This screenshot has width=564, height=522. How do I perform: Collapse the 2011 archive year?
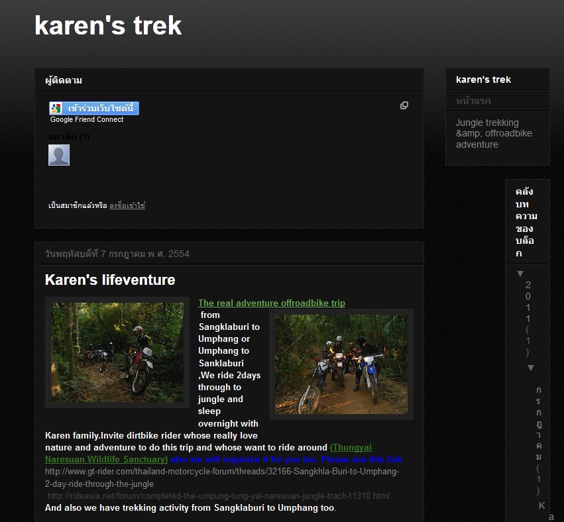coord(520,274)
